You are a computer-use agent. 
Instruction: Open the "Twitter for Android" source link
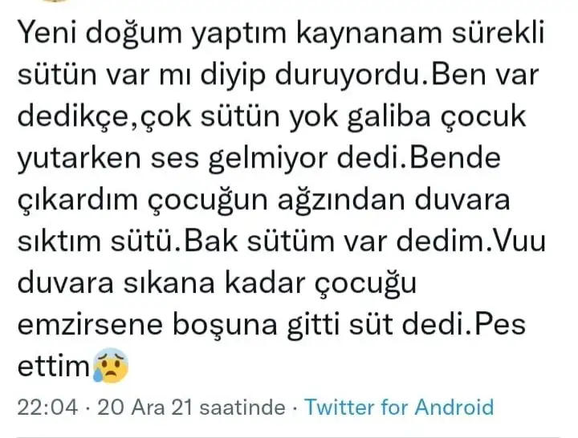(399, 408)
